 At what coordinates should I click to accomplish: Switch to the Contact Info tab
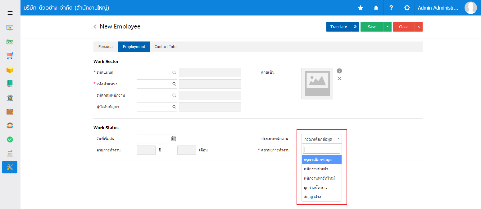coord(166,47)
